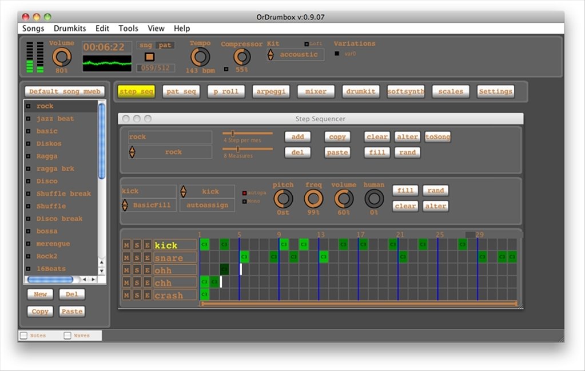Change the kit with accoustic stepper
This screenshot has width=585, height=371.
click(x=270, y=55)
